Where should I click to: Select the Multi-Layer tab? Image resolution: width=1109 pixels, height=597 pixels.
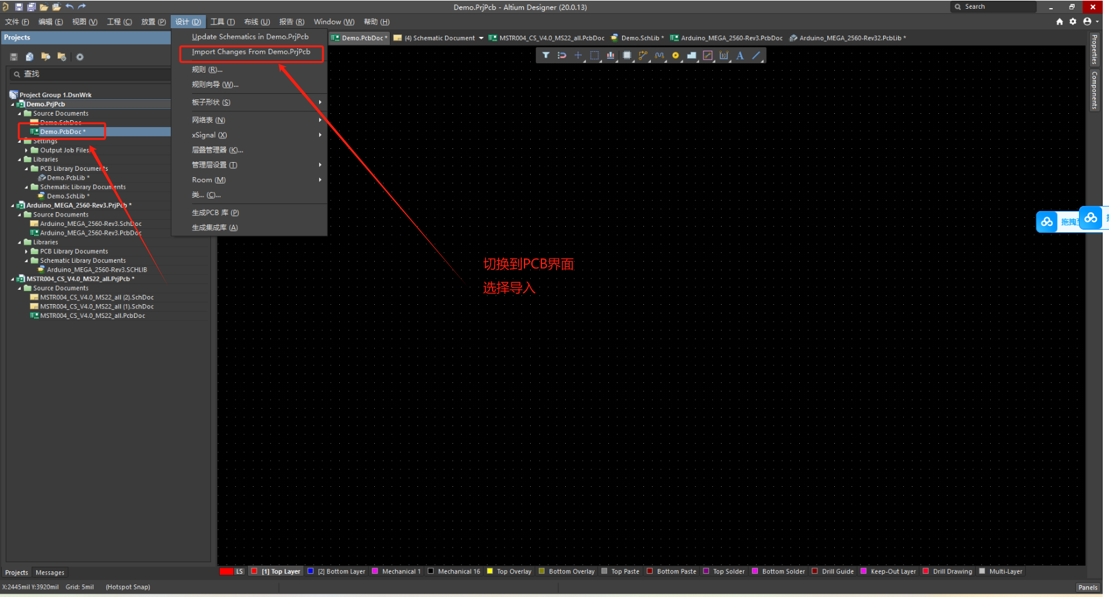click(1001, 571)
